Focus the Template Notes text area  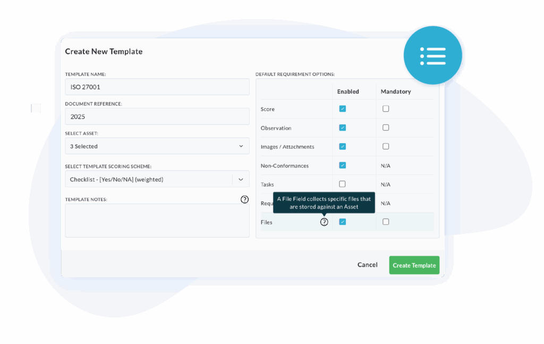tap(157, 221)
